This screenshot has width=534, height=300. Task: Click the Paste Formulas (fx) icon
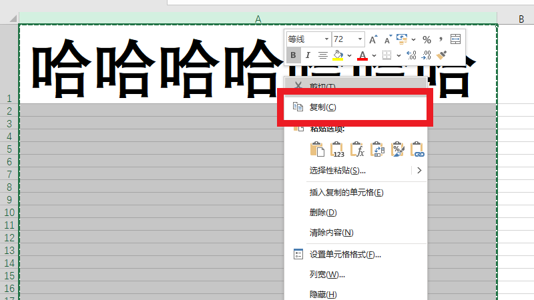click(x=358, y=149)
